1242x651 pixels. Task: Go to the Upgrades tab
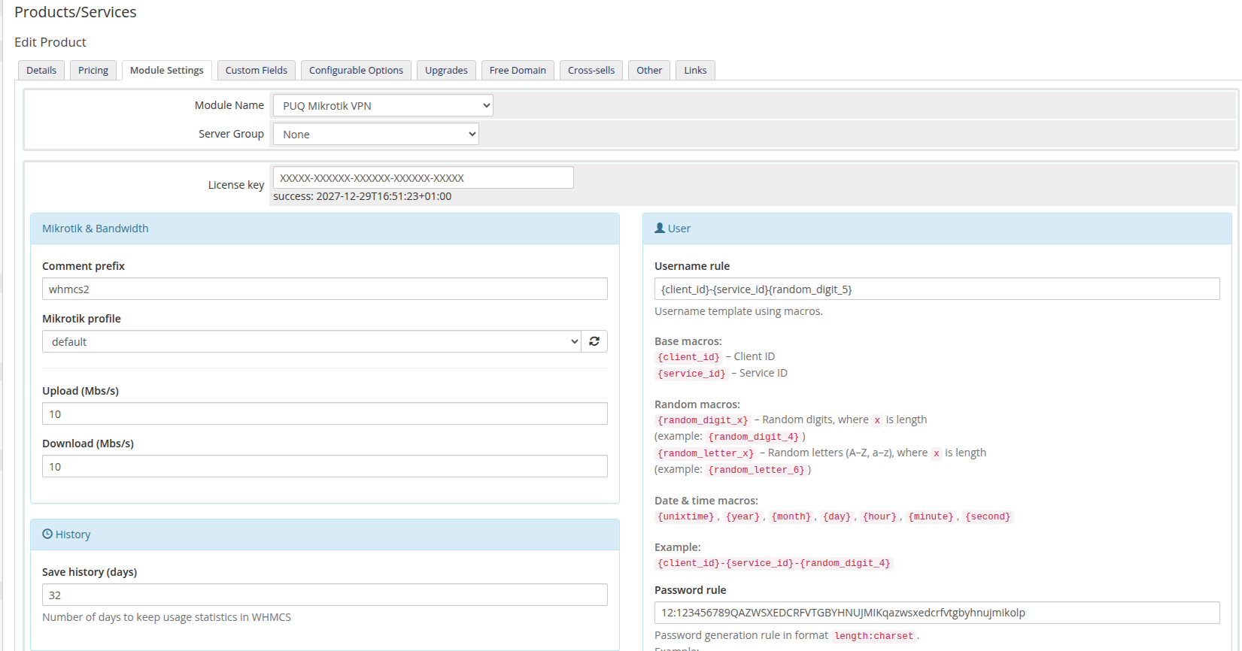coord(446,70)
